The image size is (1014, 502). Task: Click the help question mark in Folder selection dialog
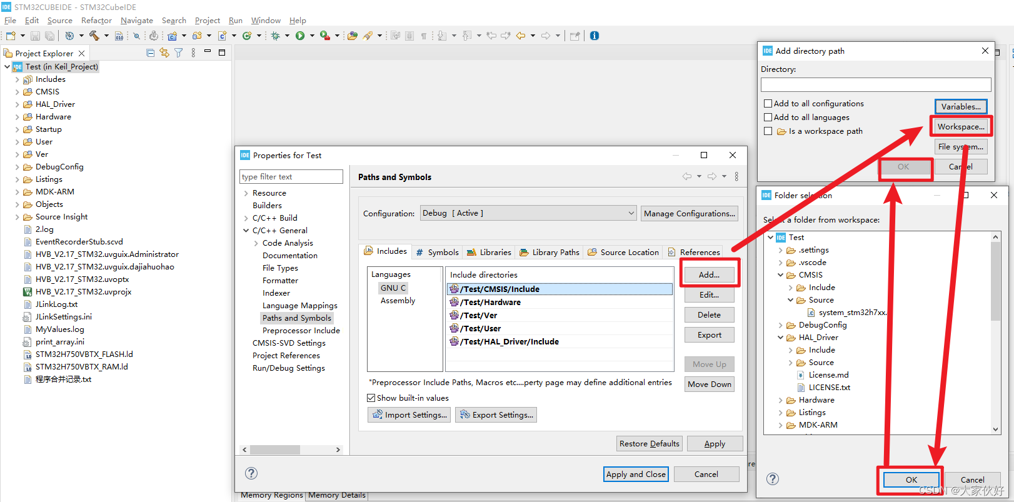pyautogui.click(x=773, y=479)
